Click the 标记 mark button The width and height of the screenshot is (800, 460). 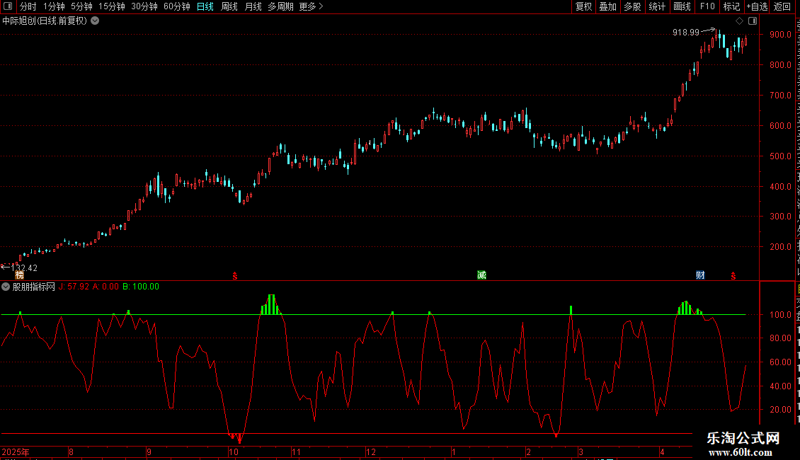tap(731, 6)
